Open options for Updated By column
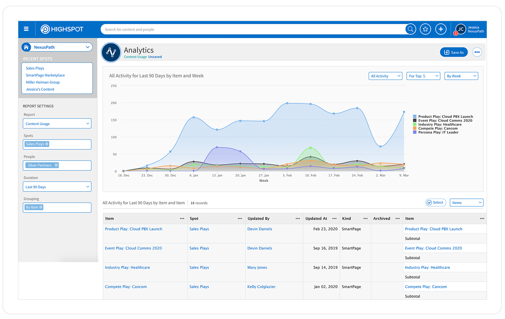This screenshot has height=319, width=505. 297,218
